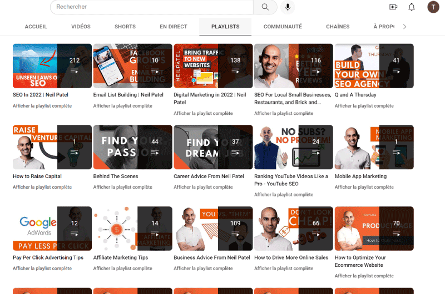This screenshot has width=445, height=294.
Task: Open notifications bell
Action: (412, 7)
